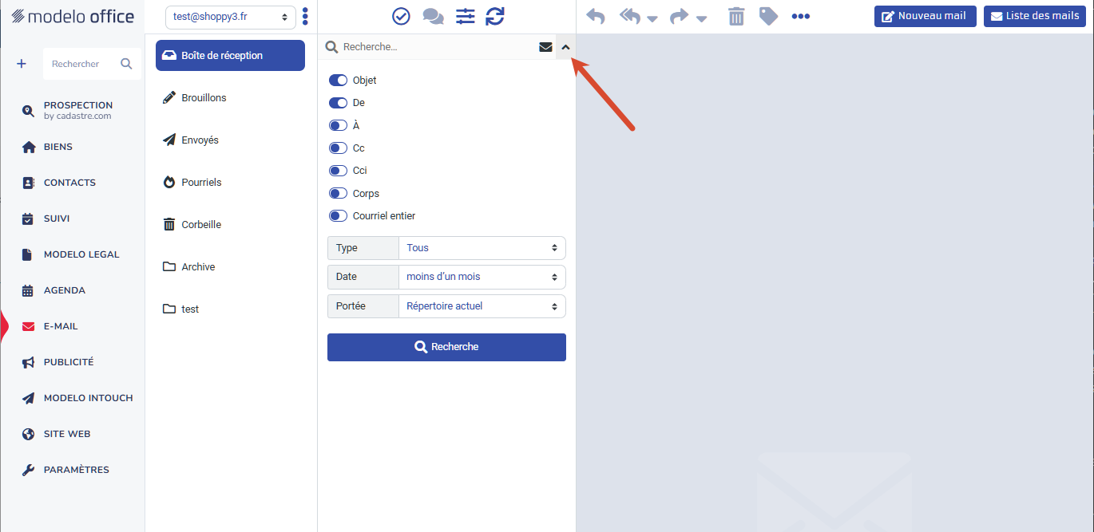Go to E-MAIL in sidebar
This screenshot has height=532, width=1094.
(61, 326)
